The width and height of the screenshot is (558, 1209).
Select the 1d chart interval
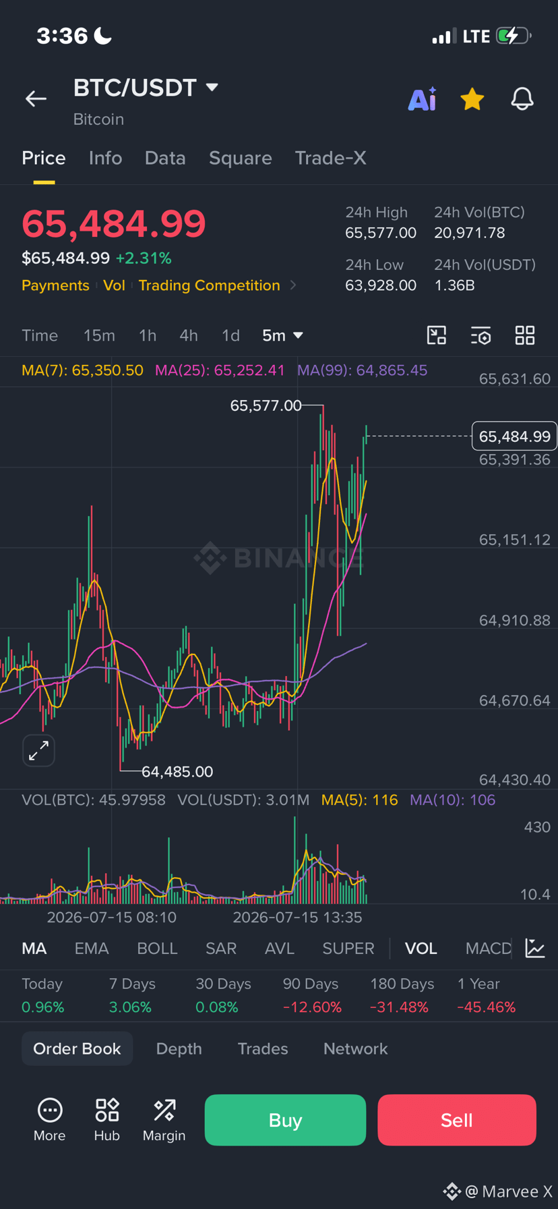230,335
